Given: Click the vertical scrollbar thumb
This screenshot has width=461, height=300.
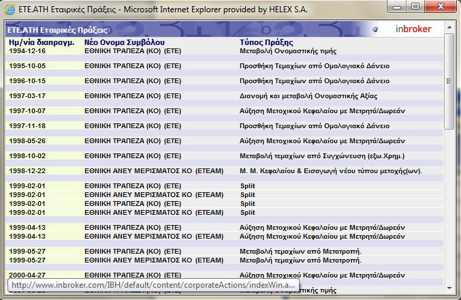Looking at the screenshot, I should click(x=449, y=81).
